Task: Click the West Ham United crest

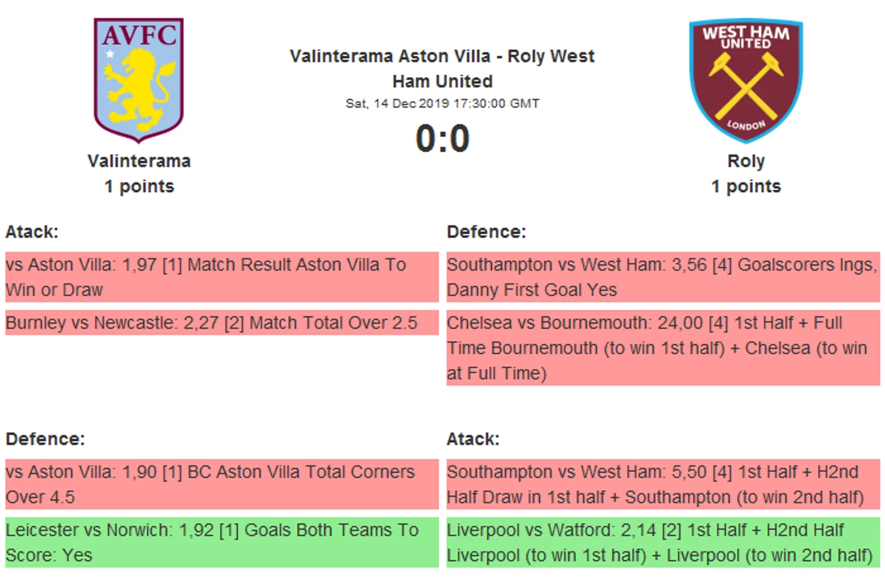Action: pos(746,81)
